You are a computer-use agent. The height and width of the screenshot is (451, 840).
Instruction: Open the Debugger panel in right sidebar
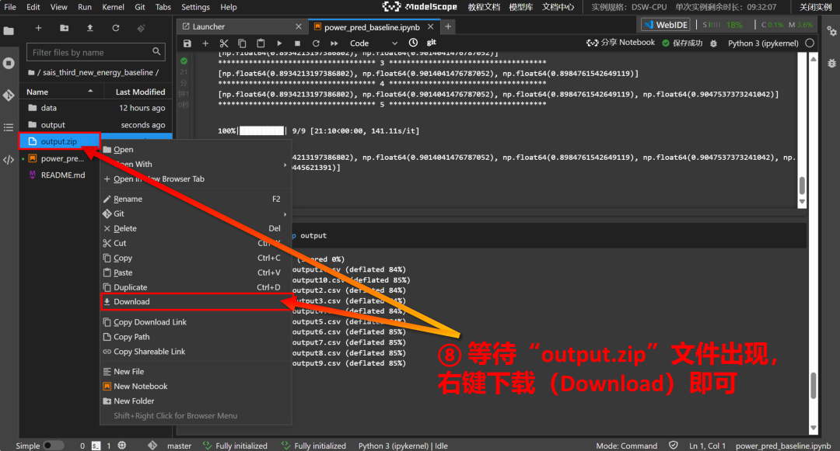tap(831, 63)
